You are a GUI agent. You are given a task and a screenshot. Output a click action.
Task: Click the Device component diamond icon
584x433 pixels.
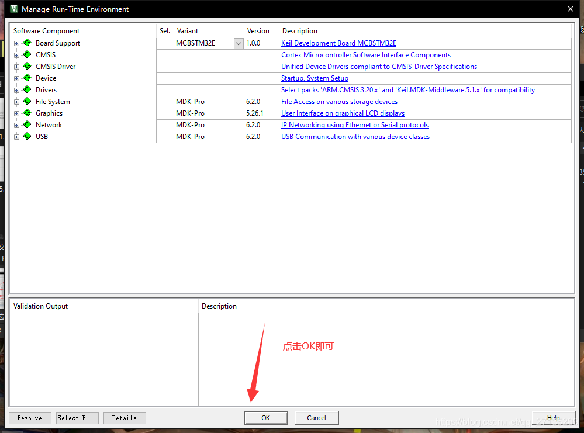27,78
